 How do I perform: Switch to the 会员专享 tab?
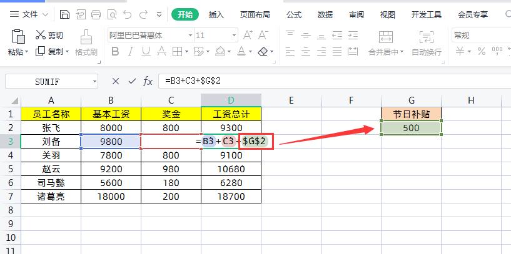click(x=473, y=14)
